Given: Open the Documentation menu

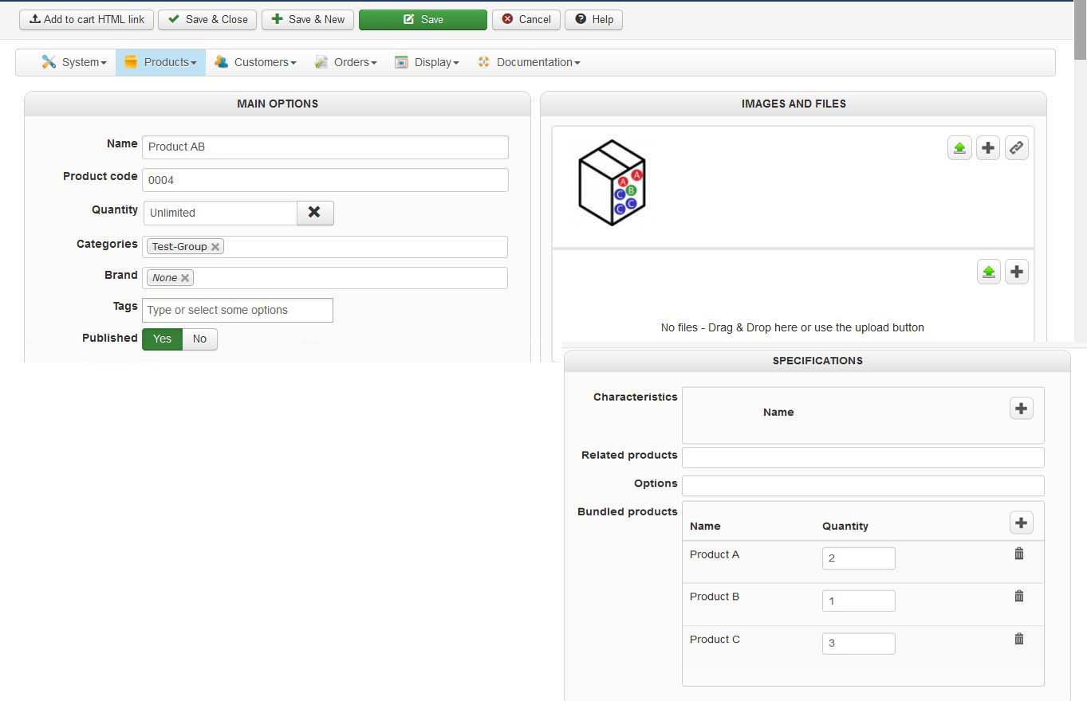Looking at the screenshot, I should tap(528, 62).
